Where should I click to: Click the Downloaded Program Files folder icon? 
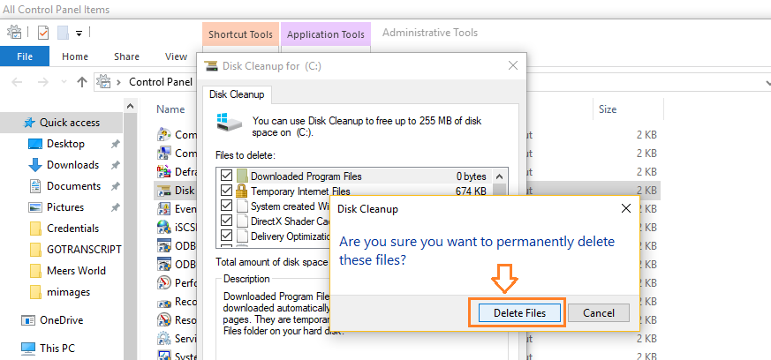click(241, 176)
